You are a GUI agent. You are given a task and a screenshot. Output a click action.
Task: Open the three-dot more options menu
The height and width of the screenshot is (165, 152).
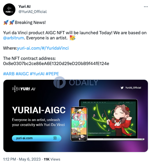click(x=146, y=7)
